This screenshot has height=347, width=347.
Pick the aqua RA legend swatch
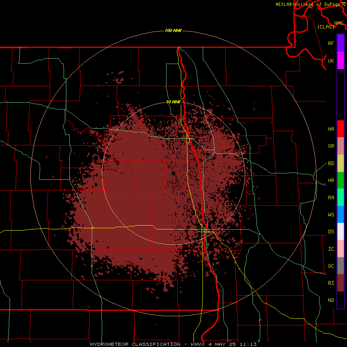click(x=340, y=197)
